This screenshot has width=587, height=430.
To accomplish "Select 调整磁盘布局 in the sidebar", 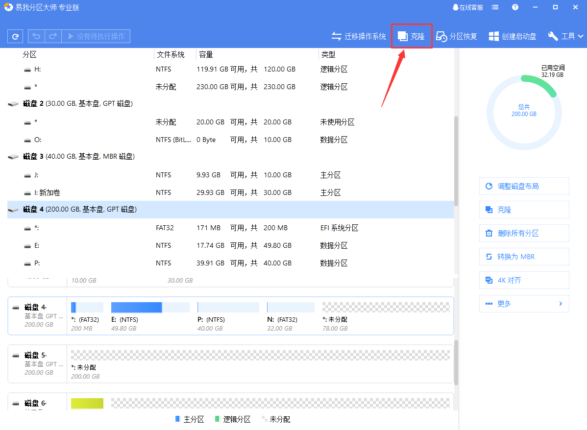I will [524, 186].
